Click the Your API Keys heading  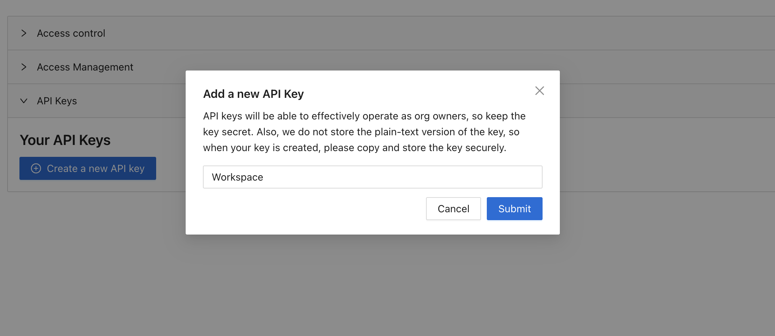tap(65, 140)
